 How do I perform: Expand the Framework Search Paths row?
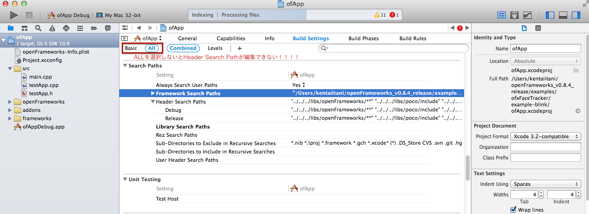click(x=153, y=93)
